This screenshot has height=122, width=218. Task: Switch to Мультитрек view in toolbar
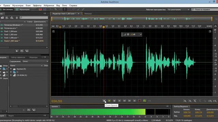(x=23, y=9)
